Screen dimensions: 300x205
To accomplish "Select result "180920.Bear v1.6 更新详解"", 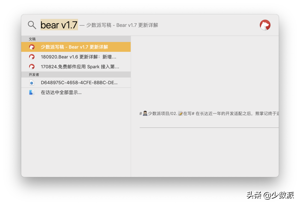I will pos(76,57).
